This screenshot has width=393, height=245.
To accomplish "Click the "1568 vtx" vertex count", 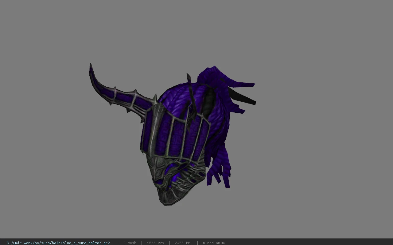I will (x=155, y=243).
